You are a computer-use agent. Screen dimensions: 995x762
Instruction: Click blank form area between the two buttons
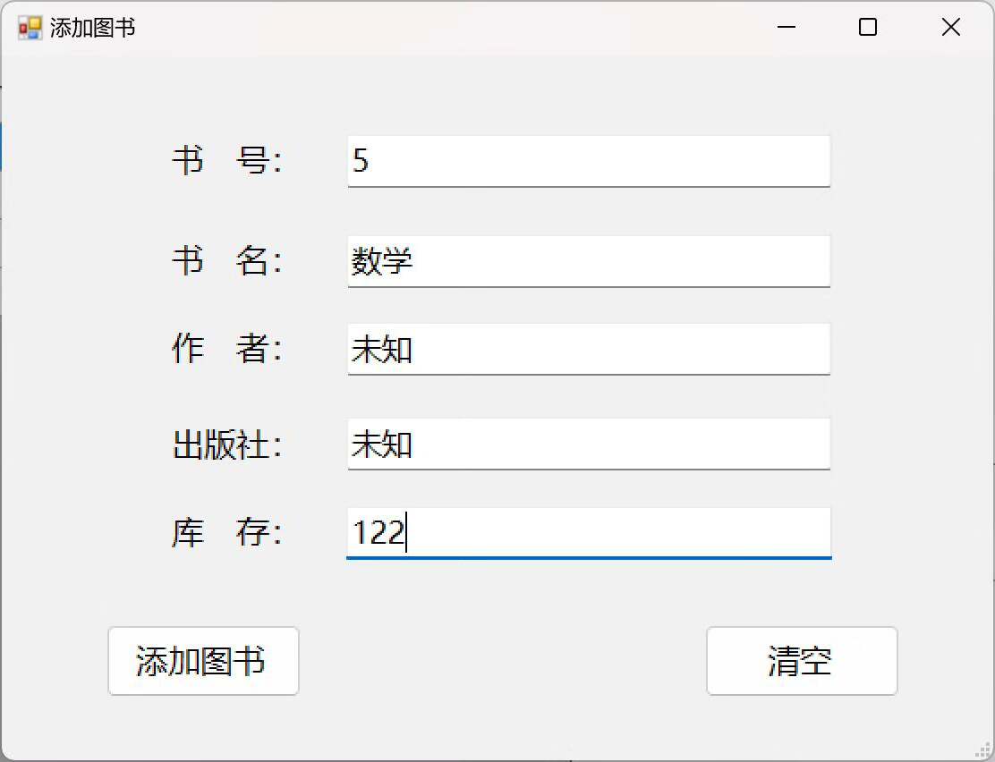click(x=501, y=662)
